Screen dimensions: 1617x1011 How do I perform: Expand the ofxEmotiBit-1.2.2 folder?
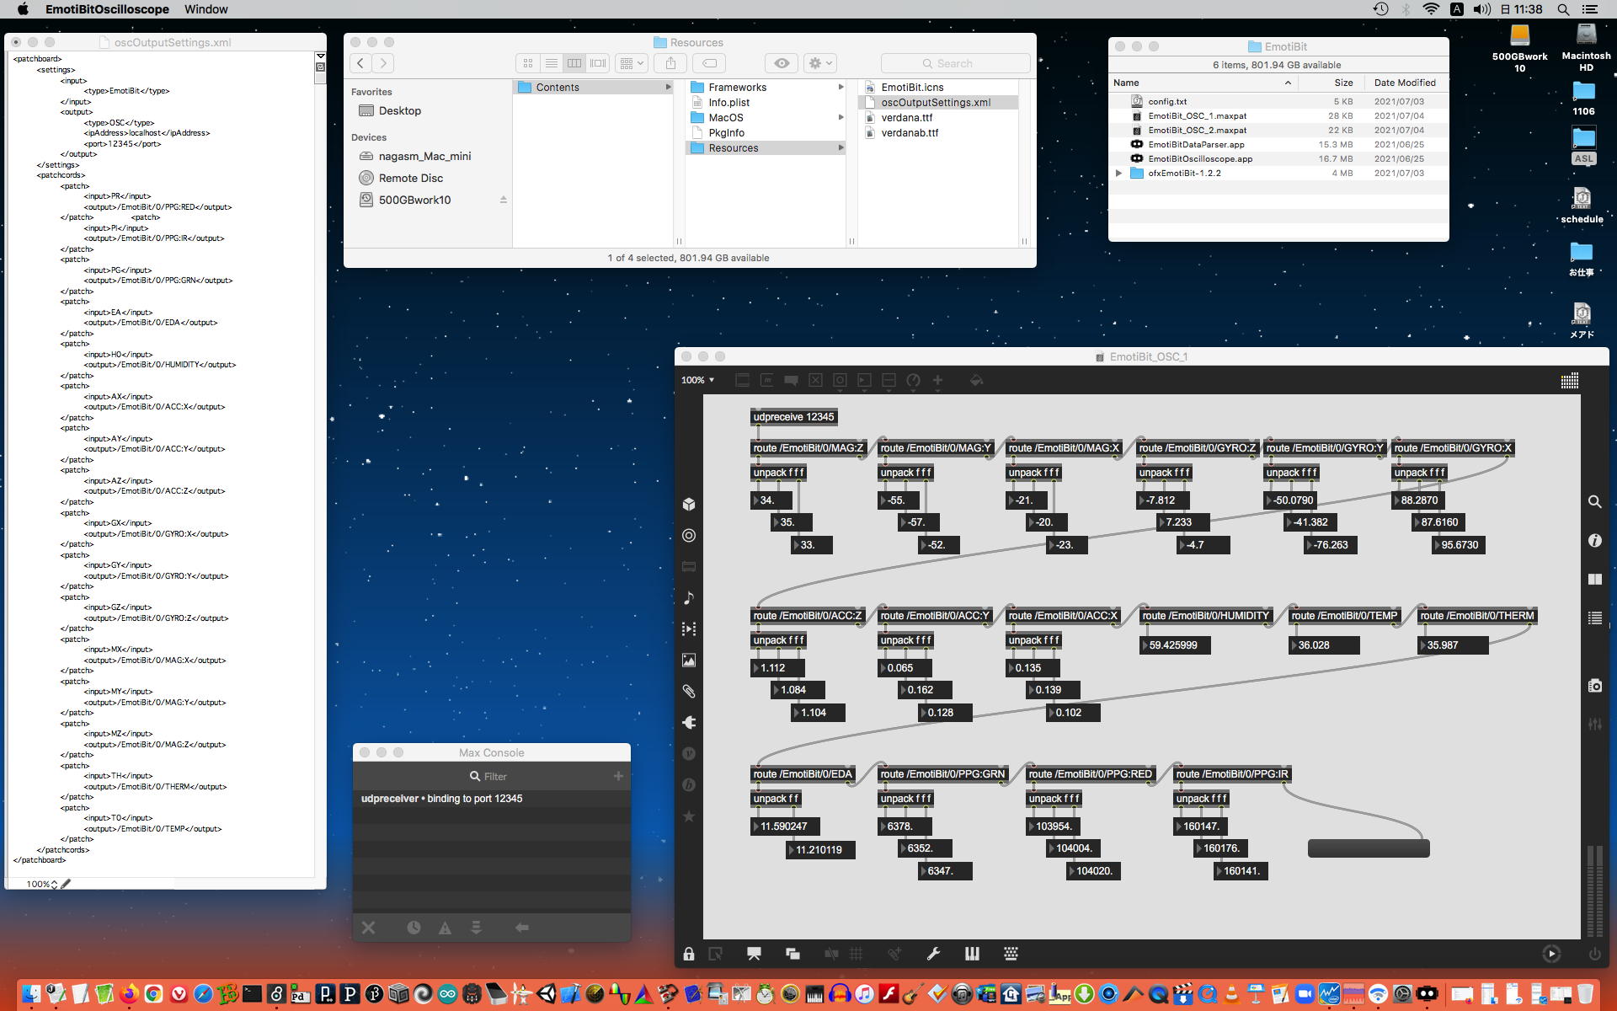pos(1118,174)
